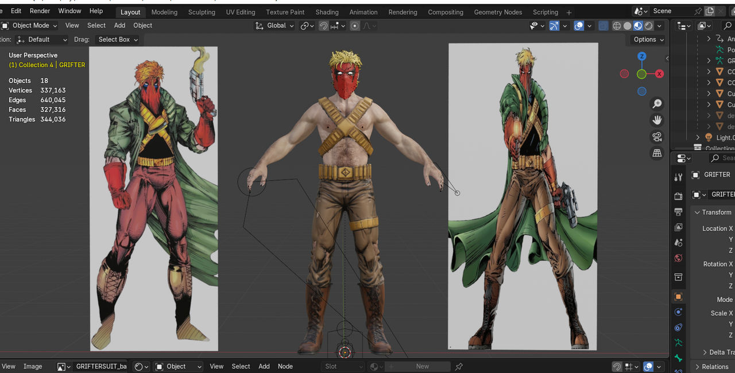735x373 pixels.
Task: Open the World properties tab
Action: click(x=678, y=258)
